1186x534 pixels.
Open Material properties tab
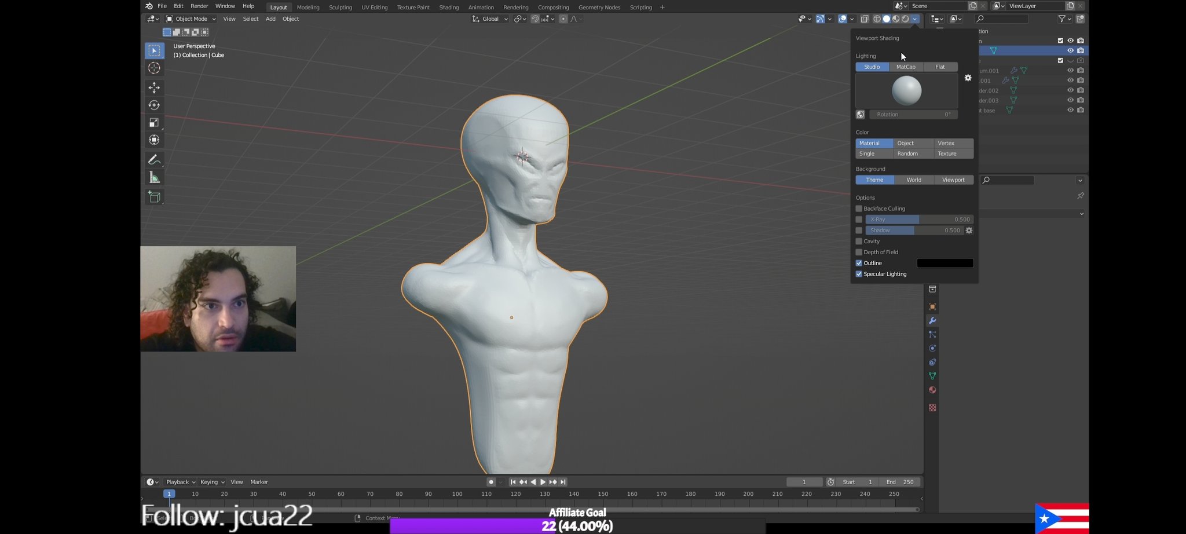932,390
